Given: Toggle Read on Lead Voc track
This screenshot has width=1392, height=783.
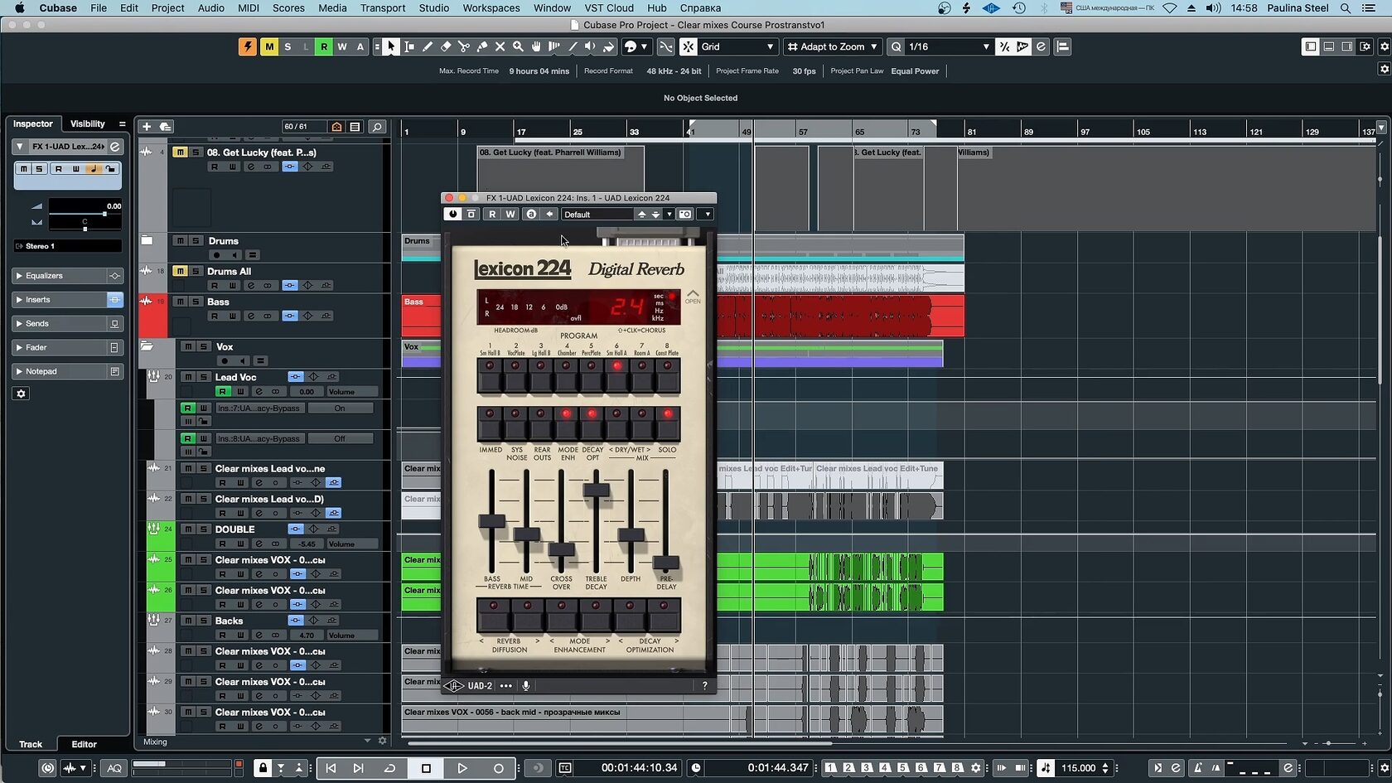Looking at the screenshot, I should (223, 391).
